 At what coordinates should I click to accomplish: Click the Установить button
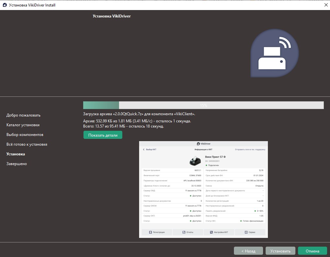click(280, 251)
